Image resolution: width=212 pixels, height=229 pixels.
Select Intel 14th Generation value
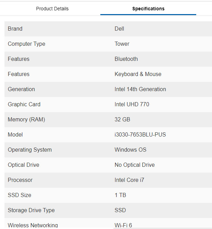[x=140, y=89]
